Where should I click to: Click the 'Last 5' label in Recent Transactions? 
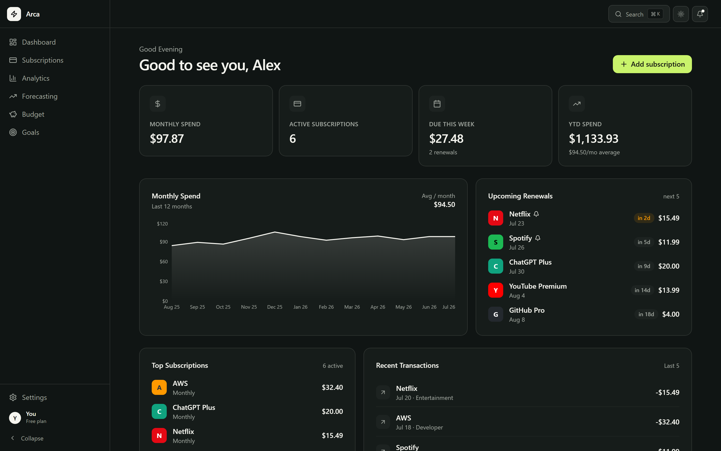pyautogui.click(x=671, y=366)
